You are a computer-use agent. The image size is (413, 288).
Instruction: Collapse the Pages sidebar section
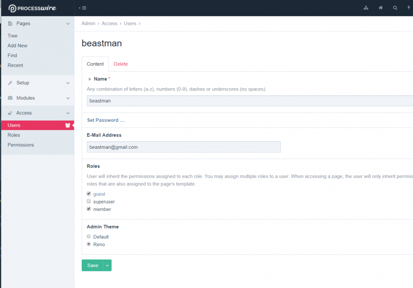coord(68,24)
